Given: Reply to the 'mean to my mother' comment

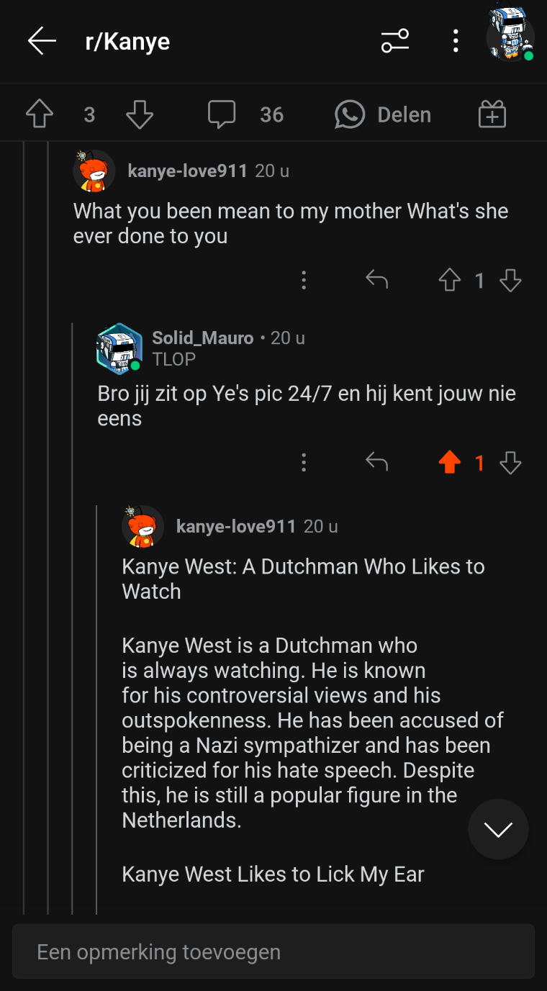Looking at the screenshot, I should pos(376,280).
